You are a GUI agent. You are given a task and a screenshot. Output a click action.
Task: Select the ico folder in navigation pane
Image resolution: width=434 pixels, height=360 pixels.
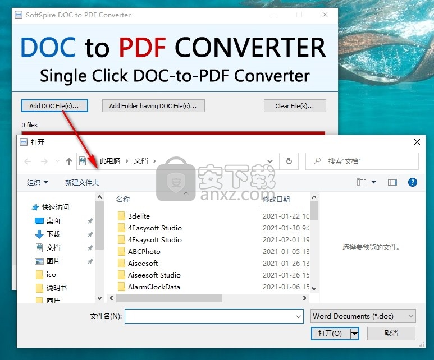click(46, 275)
